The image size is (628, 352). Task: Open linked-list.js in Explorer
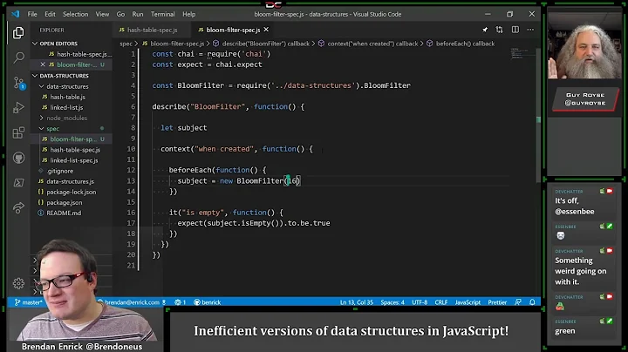(x=72, y=107)
